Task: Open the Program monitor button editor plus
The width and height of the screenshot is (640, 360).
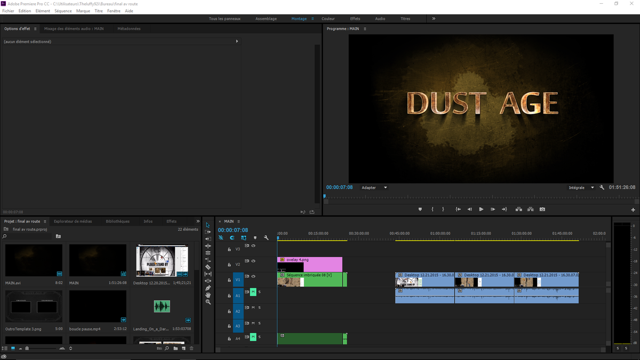Action: click(633, 210)
